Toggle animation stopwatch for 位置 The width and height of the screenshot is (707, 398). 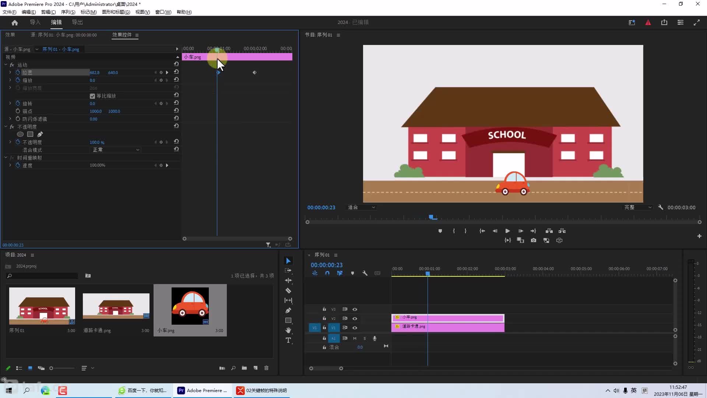click(x=18, y=72)
